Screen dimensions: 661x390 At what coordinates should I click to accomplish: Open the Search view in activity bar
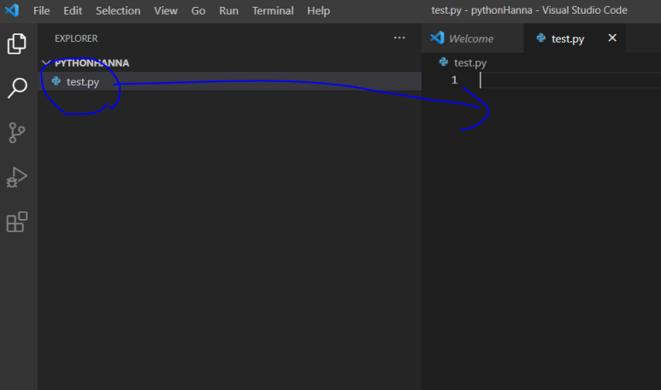pyautogui.click(x=17, y=88)
